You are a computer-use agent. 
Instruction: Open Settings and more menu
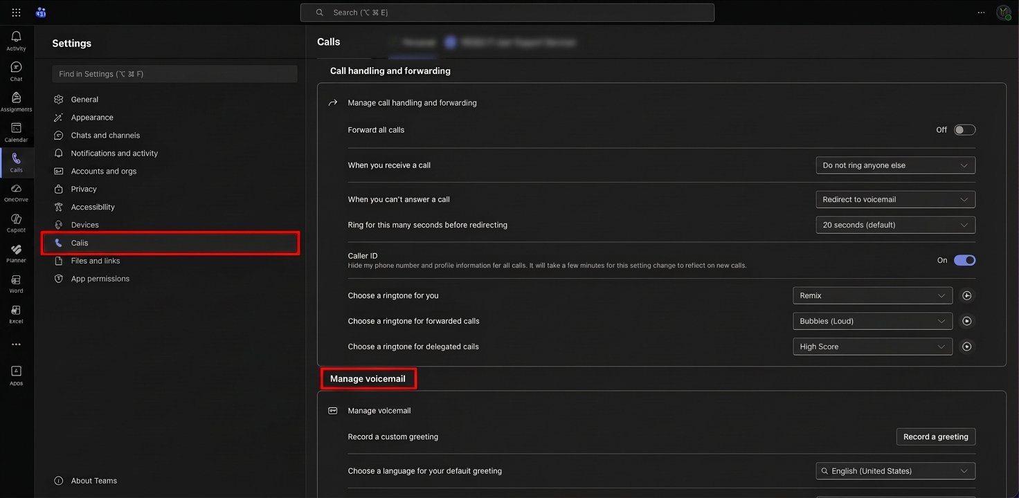[981, 12]
